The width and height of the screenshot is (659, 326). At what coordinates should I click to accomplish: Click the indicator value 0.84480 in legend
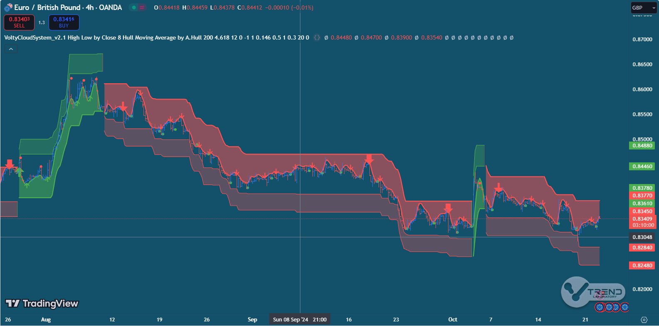(341, 37)
